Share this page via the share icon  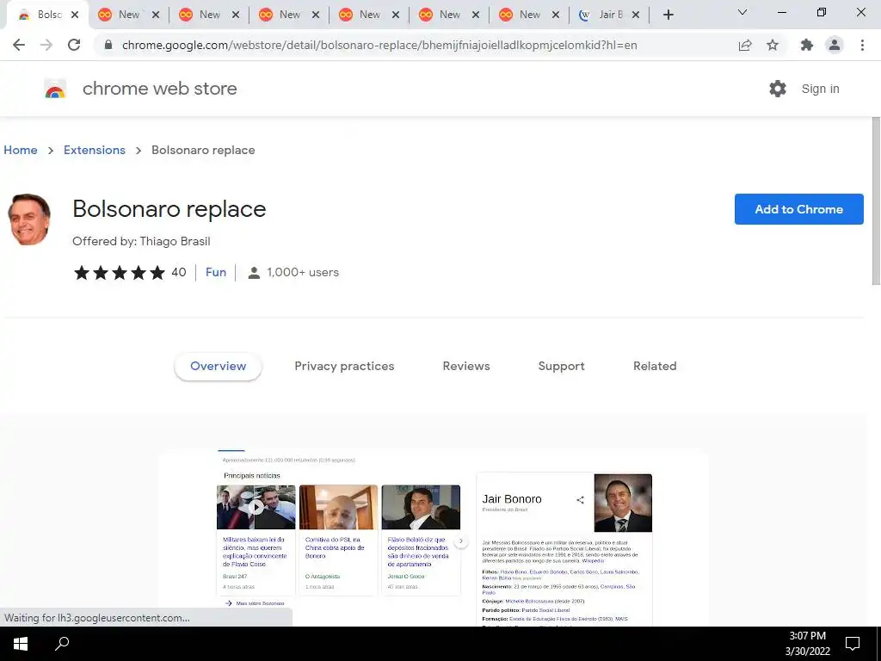[x=745, y=45]
